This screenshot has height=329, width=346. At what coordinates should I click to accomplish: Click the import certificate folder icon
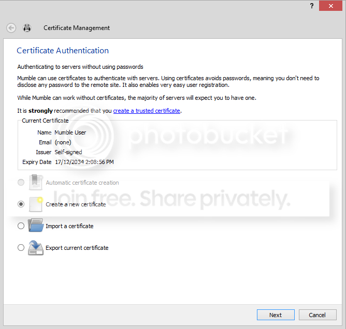pyautogui.click(x=36, y=225)
